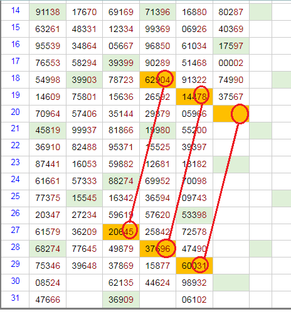Click the green cell showing 91138
291x314 pixels.
pos(48,12)
